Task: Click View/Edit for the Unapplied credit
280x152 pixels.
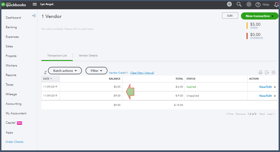Action: (265, 96)
